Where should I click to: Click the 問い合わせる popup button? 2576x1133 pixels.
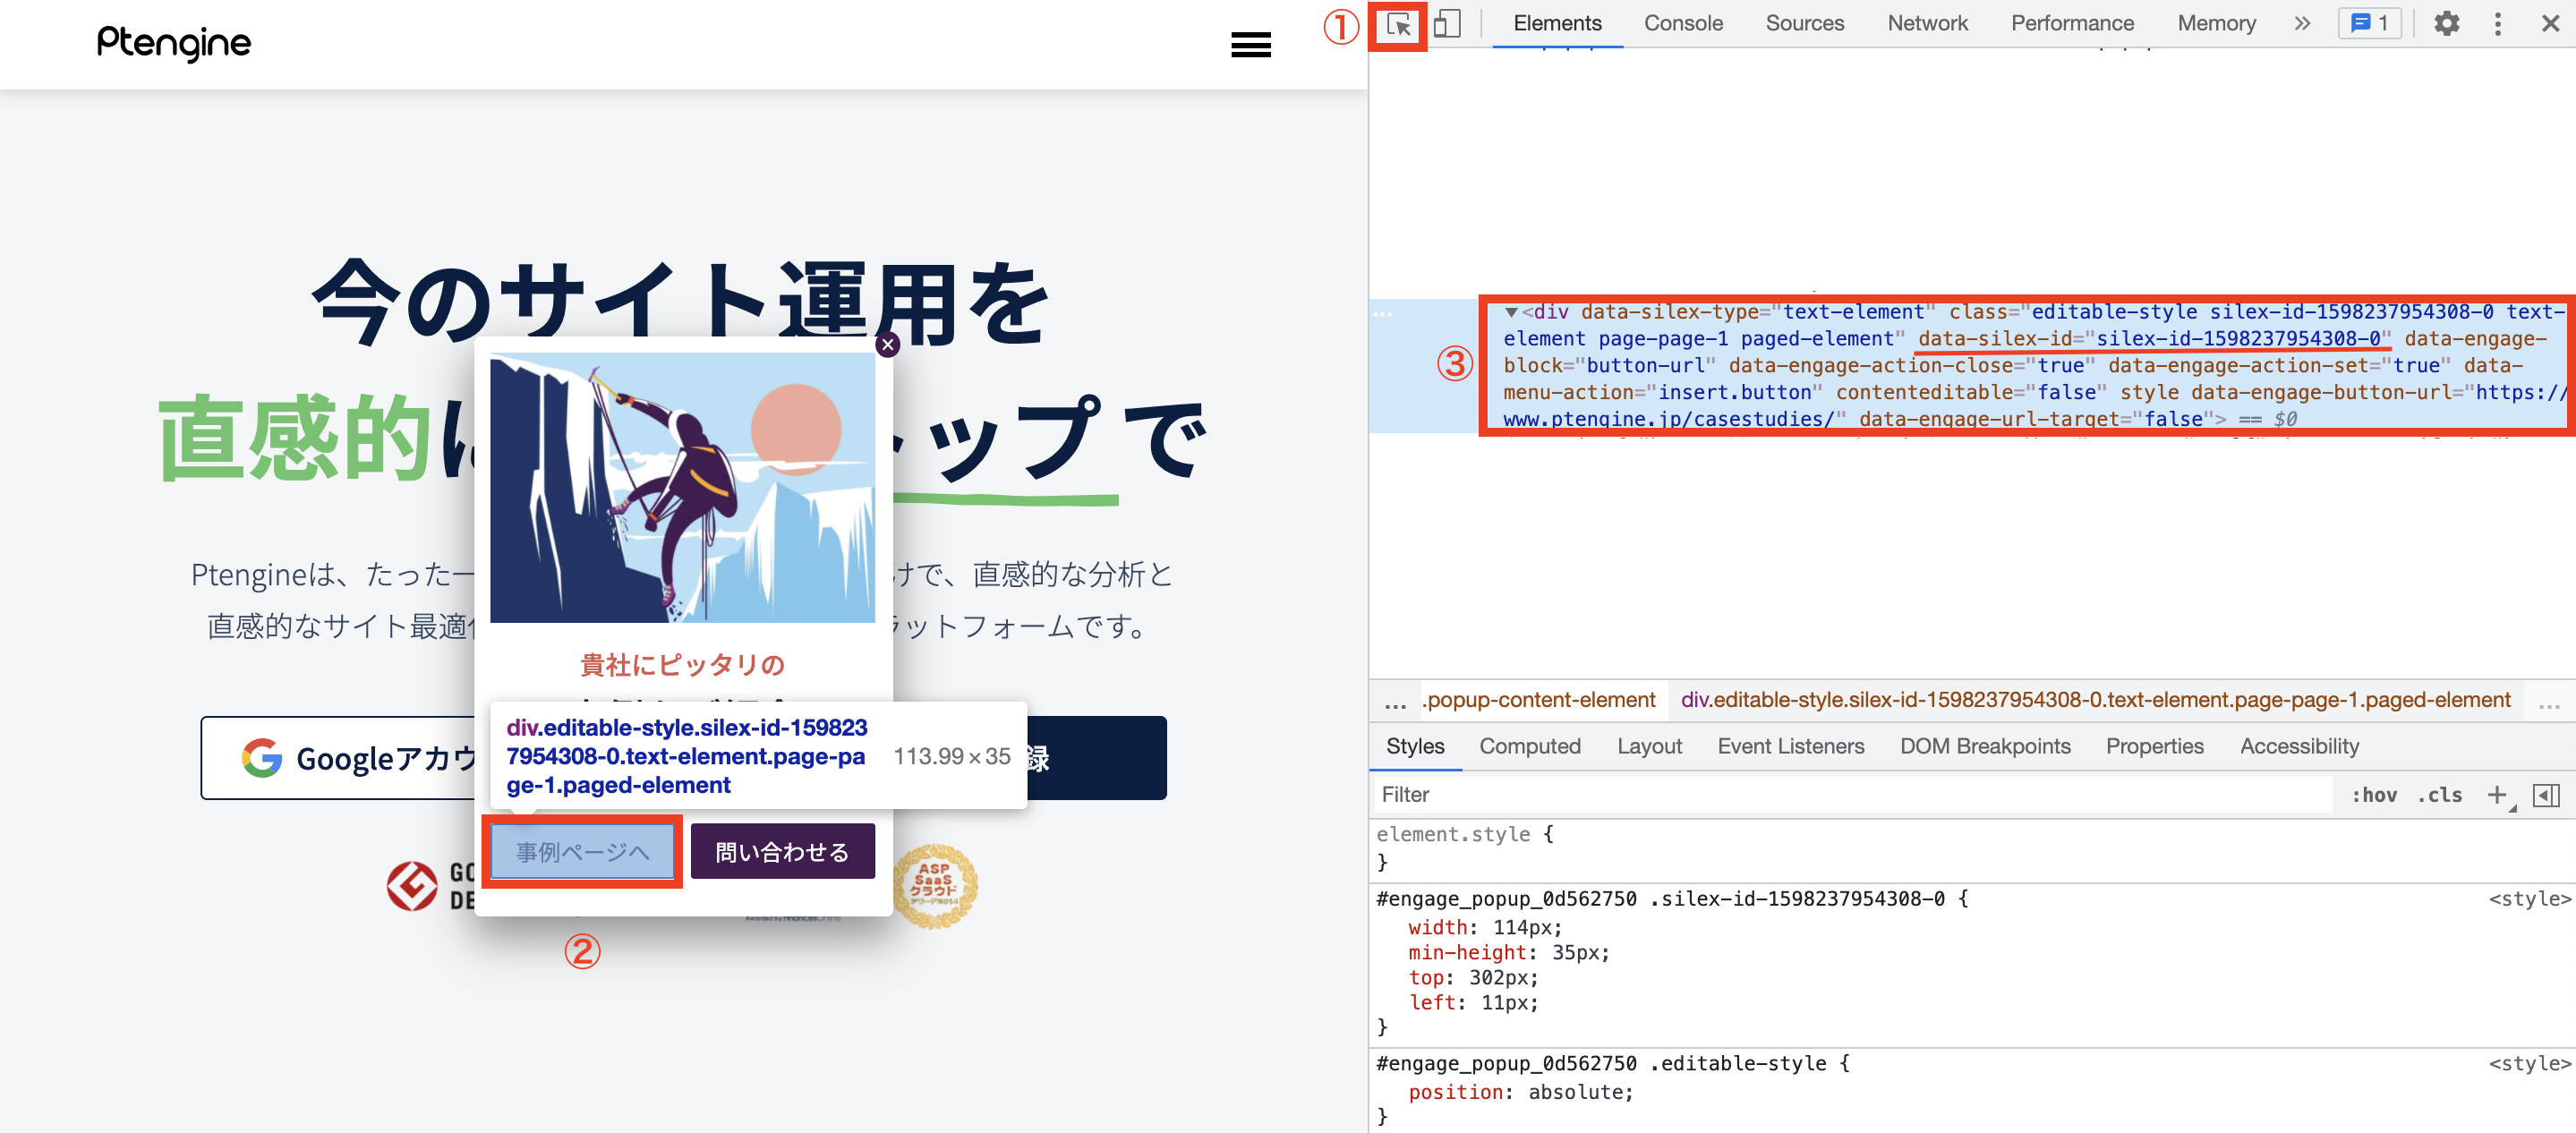(x=782, y=852)
